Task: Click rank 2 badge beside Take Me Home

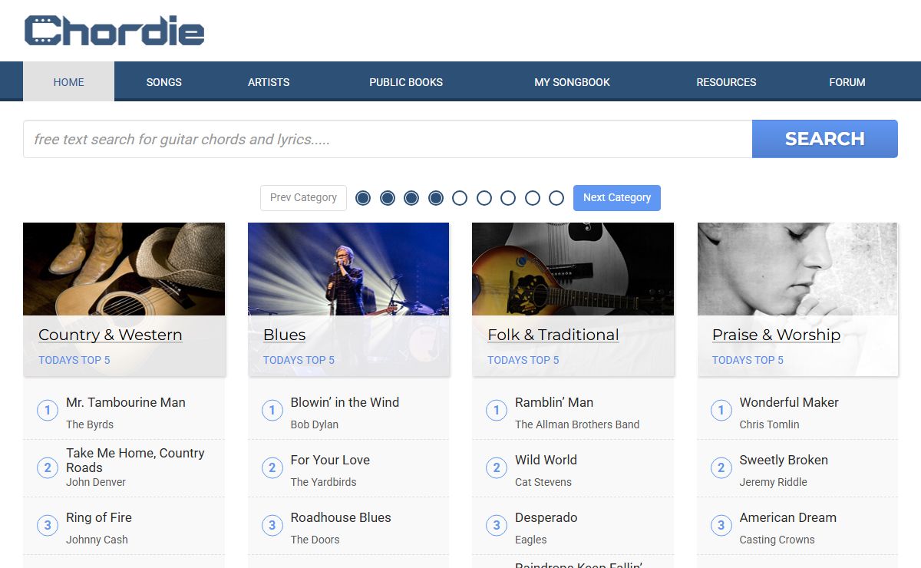Action: pos(48,468)
